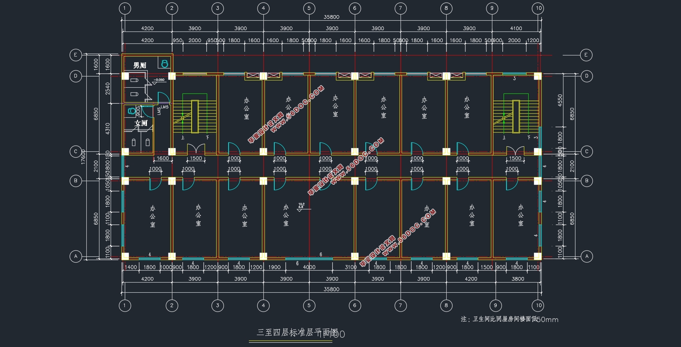Screen dimensions: 681x347
Task: Click the 女厕 room label
Action: pyautogui.click(x=141, y=123)
